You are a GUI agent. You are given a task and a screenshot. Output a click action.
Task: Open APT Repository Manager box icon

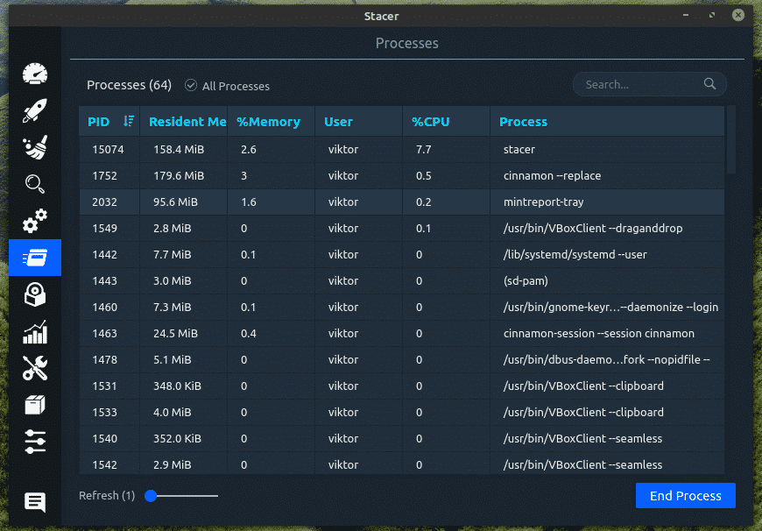[35, 405]
